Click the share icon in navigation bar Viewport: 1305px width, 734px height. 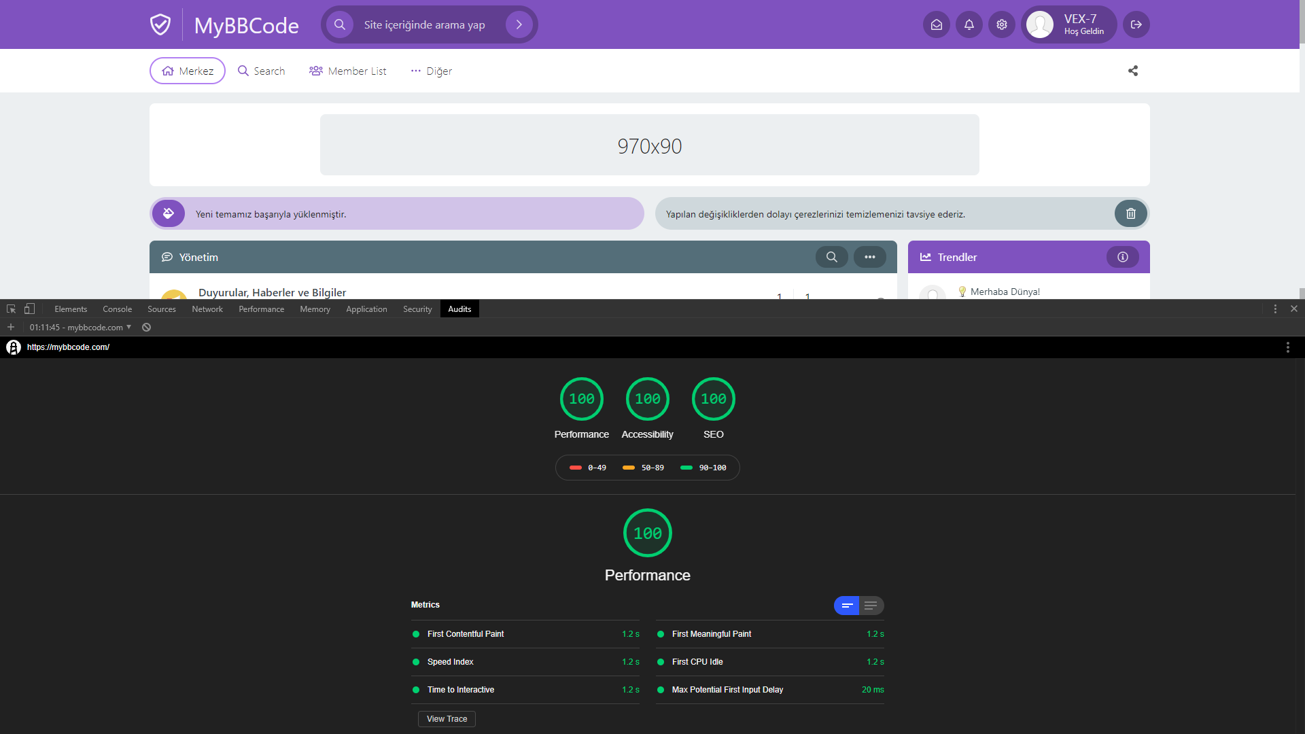coord(1132,71)
